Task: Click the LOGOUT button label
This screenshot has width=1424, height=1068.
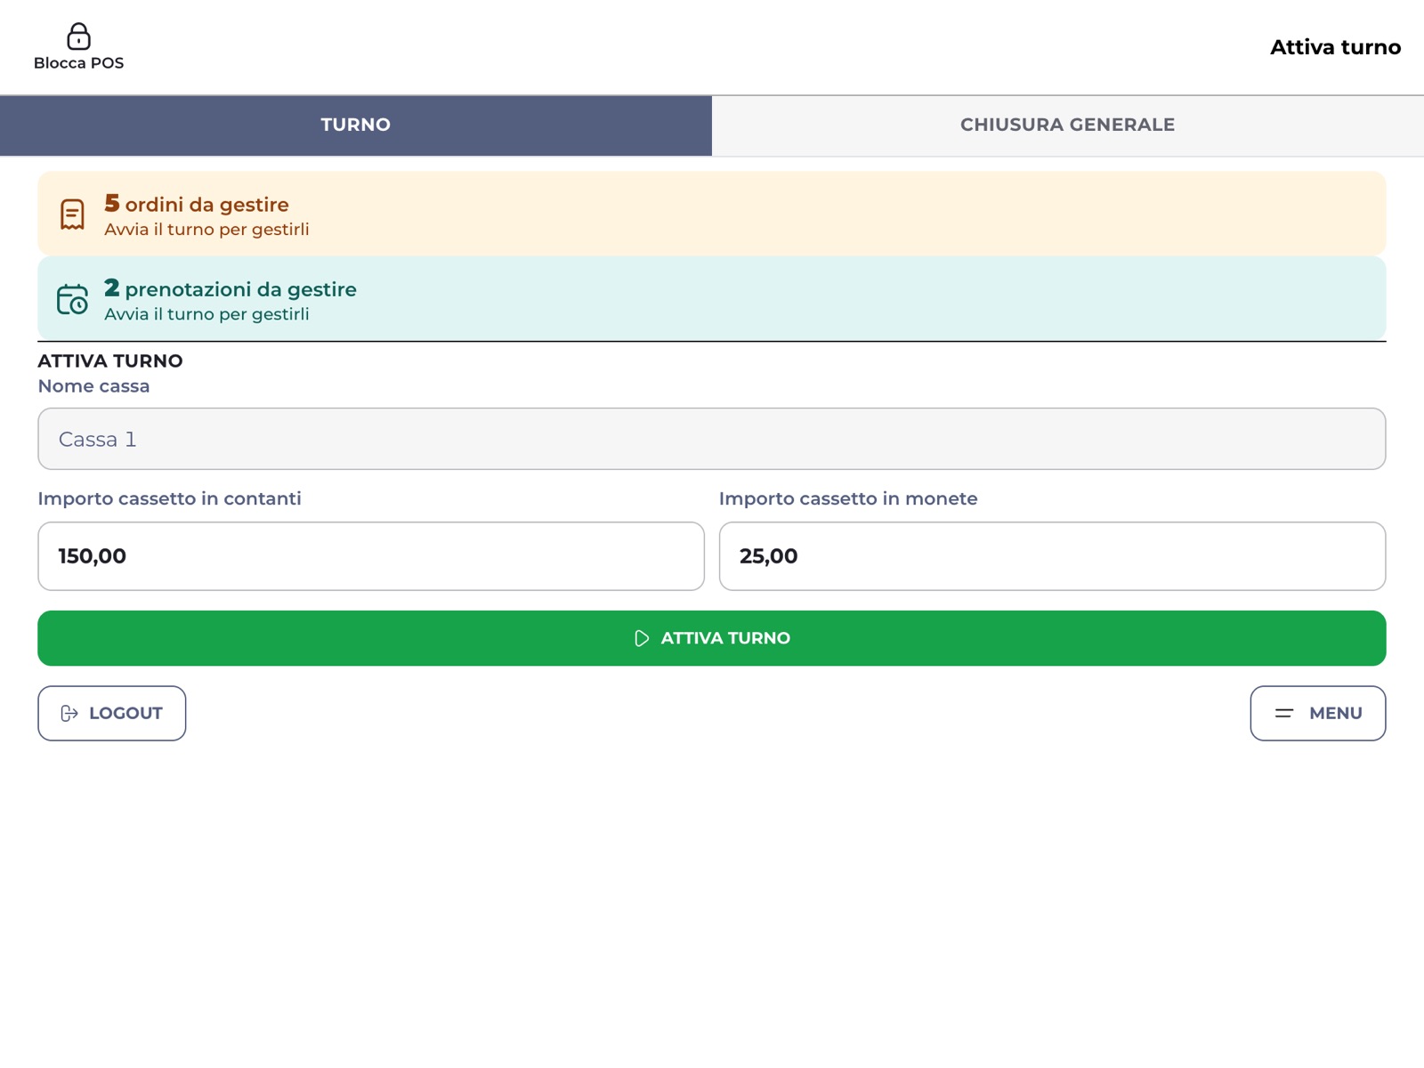Action: [125, 713]
